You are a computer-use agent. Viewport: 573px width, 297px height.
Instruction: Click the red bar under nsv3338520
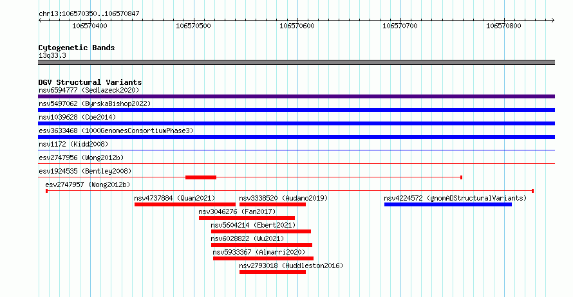[x=272, y=204]
